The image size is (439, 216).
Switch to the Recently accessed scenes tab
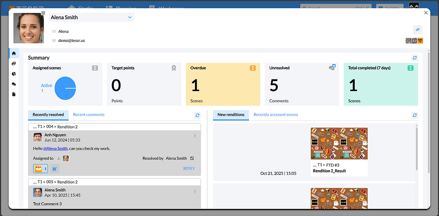pos(276,115)
